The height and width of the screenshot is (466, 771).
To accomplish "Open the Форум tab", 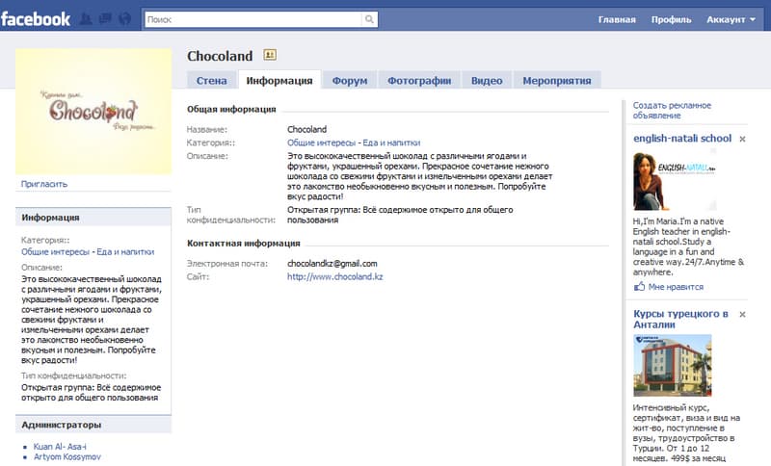I will point(350,81).
